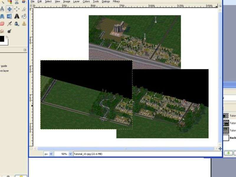The image size is (236, 177).
Task: Open the image menu arrow beside the ruler
Action: point(31,6)
